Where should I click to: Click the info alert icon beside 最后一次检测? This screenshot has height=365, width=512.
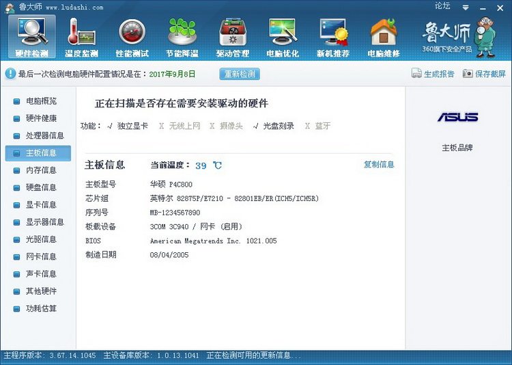point(10,74)
